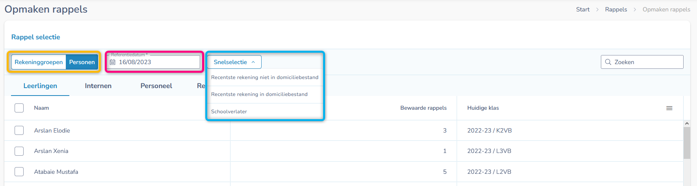This screenshot has height=186, width=697.
Task: Click the scrollbar up arrow
Action: point(687,123)
